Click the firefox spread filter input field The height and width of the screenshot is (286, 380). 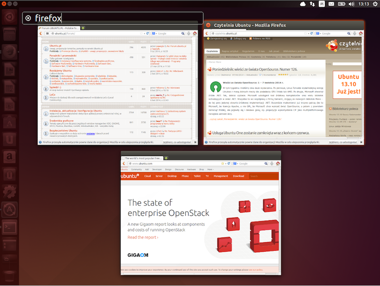click(x=113, y=18)
